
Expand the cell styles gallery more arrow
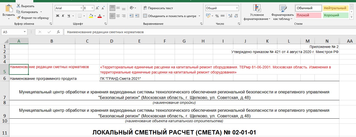coord(351,17)
